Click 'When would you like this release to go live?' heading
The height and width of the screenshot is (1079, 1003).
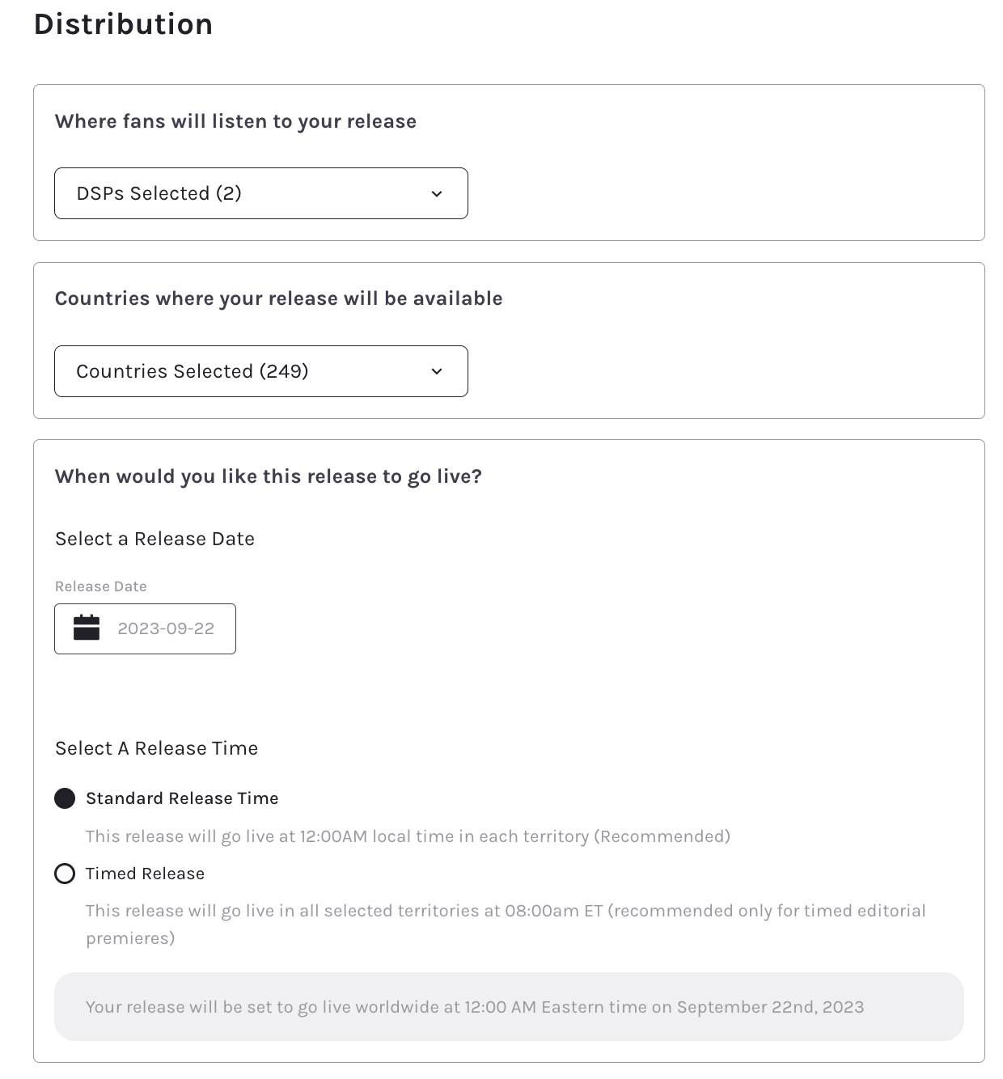tap(268, 476)
